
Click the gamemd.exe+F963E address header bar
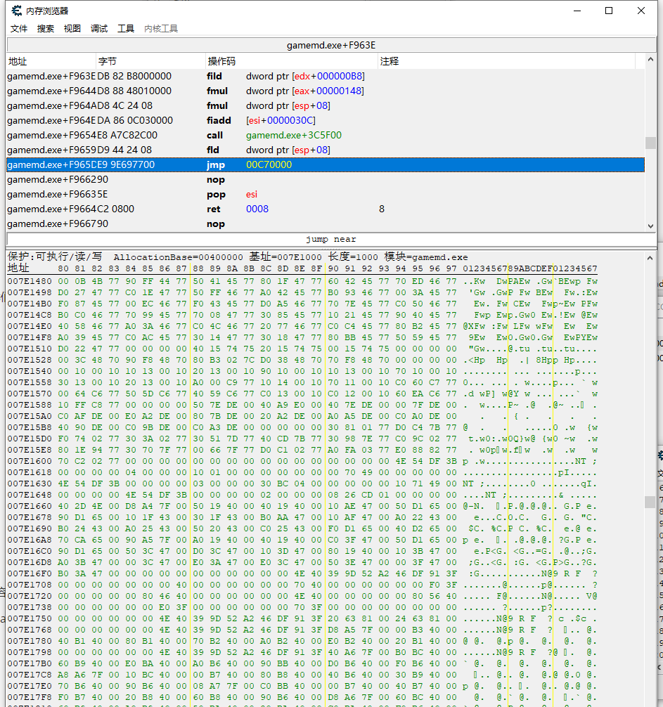click(x=330, y=45)
